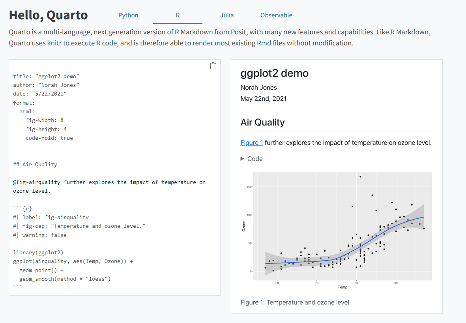Click the Air Quality heading in preview
Image resolution: width=466 pixels, height=323 pixels.
point(263,122)
